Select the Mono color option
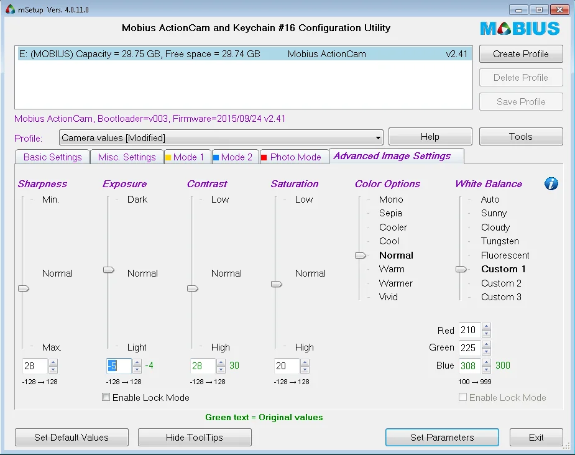 [x=391, y=200]
